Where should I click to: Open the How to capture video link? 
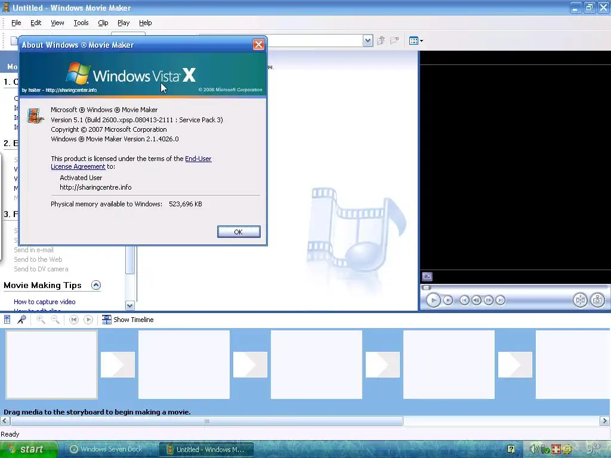coord(44,302)
